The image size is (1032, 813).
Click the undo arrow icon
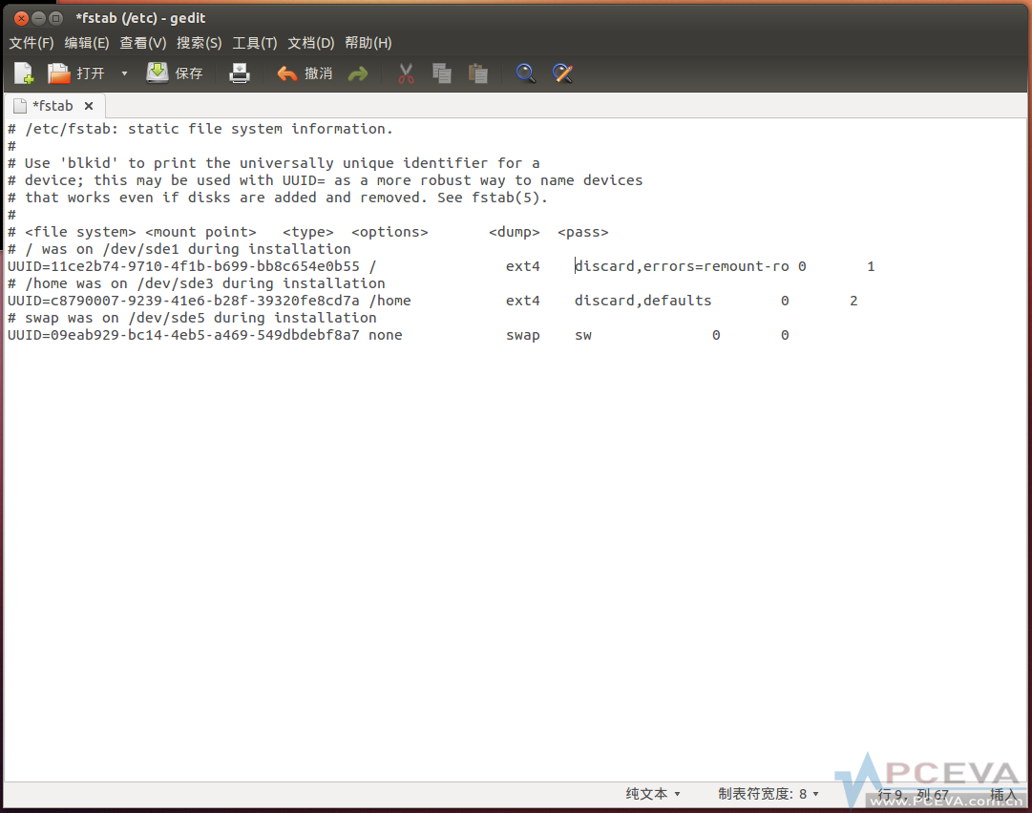pyautogui.click(x=286, y=73)
